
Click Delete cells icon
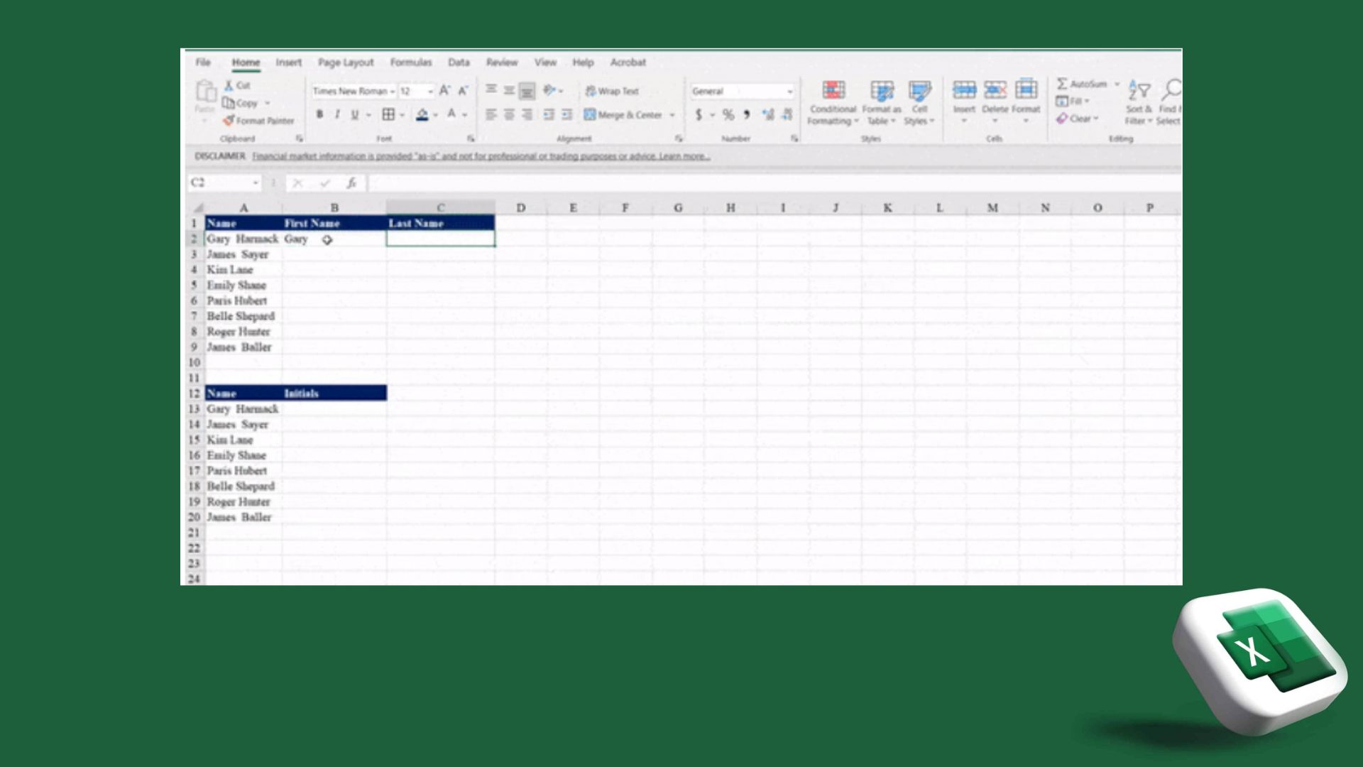point(995,89)
